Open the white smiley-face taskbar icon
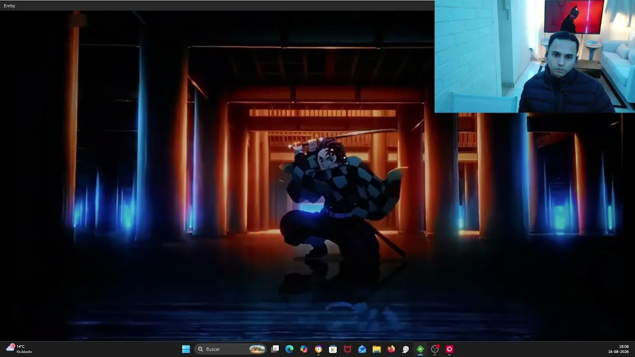This screenshot has height=357, width=635. (x=406, y=349)
